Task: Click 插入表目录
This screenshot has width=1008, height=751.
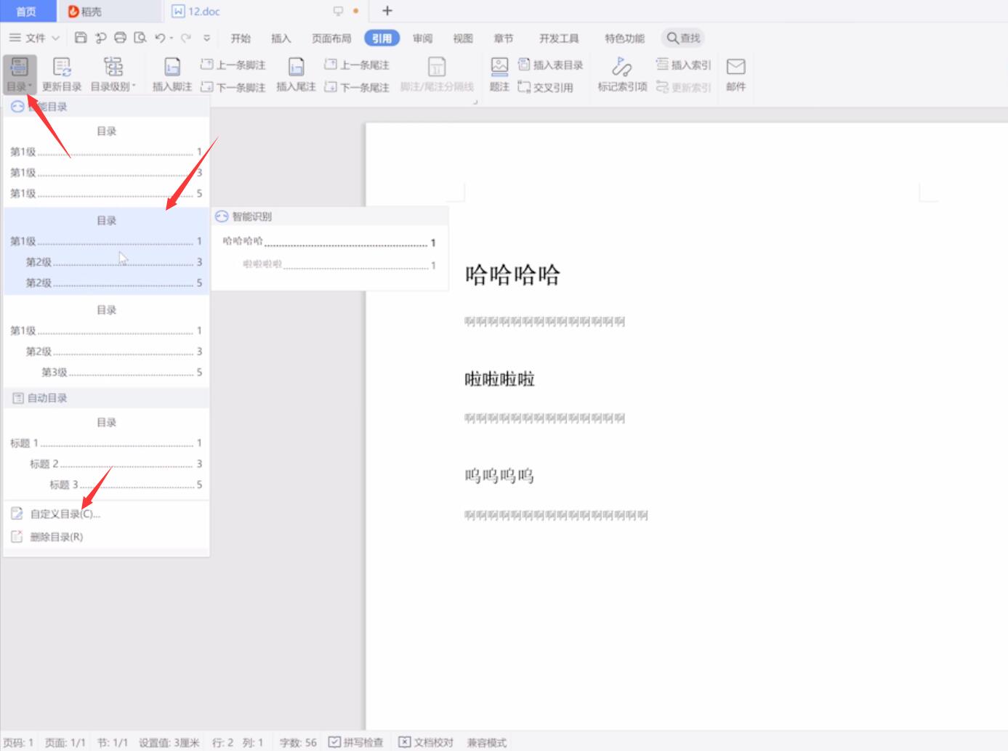Action: pos(551,65)
